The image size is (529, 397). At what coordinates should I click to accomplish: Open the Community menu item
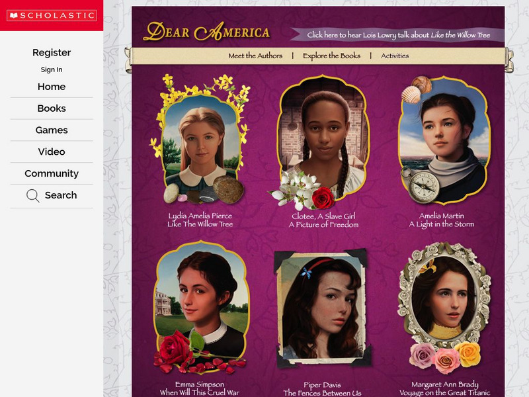pos(52,173)
